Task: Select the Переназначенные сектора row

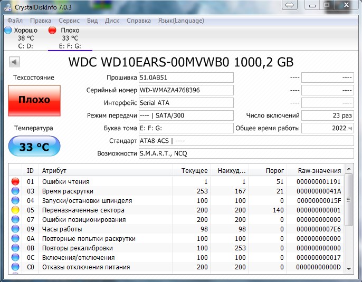Action: (x=176, y=210)
